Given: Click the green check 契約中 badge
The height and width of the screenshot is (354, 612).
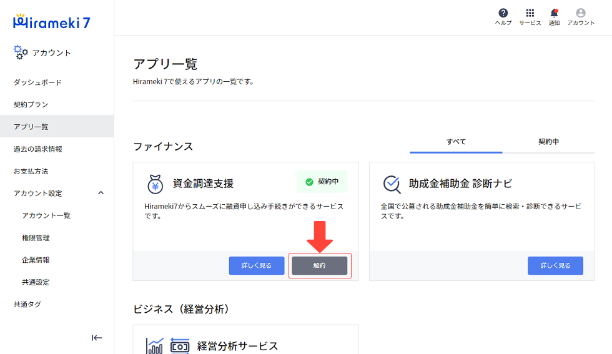Looking at the screenshot, I should point(322,182).
